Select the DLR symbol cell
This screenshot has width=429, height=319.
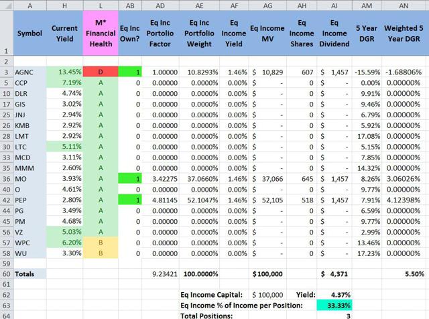click(29, 94)
